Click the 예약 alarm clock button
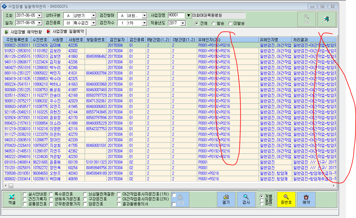The image size is (356, 218). pos(306,199)
